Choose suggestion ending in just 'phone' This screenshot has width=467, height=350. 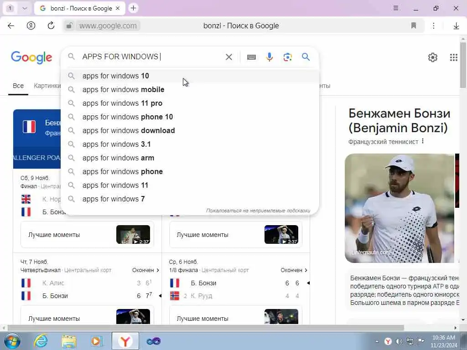pos(190,172)
